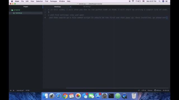Place cursor on editor line 1

tap(108, 10)
